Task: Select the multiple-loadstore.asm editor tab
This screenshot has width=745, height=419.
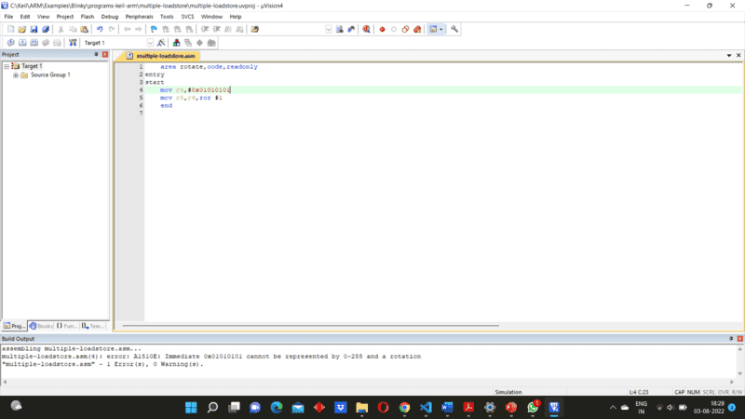Action: (161, 56)
